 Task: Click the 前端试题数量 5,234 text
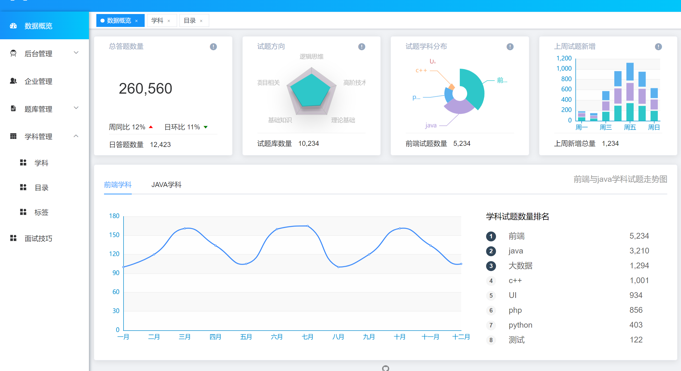point(438,143)
